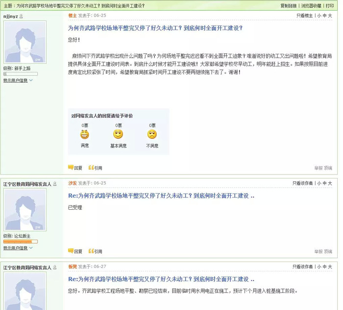Click 引用 text in njjnyz's post
Viewport: 343px width, 310px height.
[x=98, y=168]
